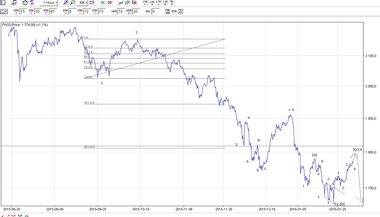Click the 2015-11-26 date axis label
Image resolution: width=380 pixels, height=217 pixels.
pos(224,209)
